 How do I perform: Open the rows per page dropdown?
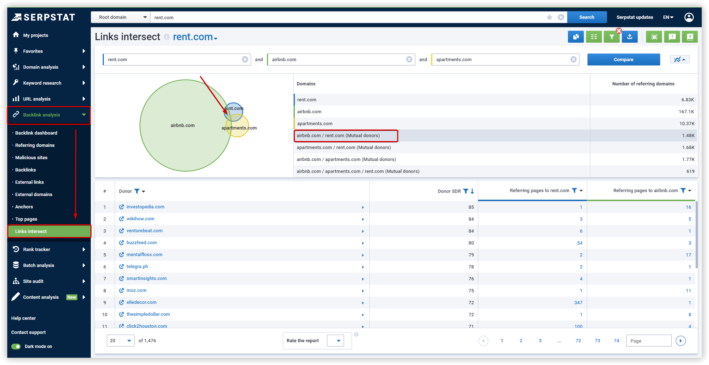[120, 341]
